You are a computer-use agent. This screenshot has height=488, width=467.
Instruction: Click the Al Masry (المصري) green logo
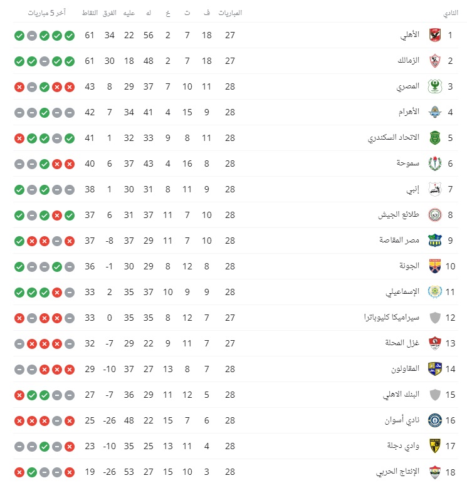tap(434, 86)
